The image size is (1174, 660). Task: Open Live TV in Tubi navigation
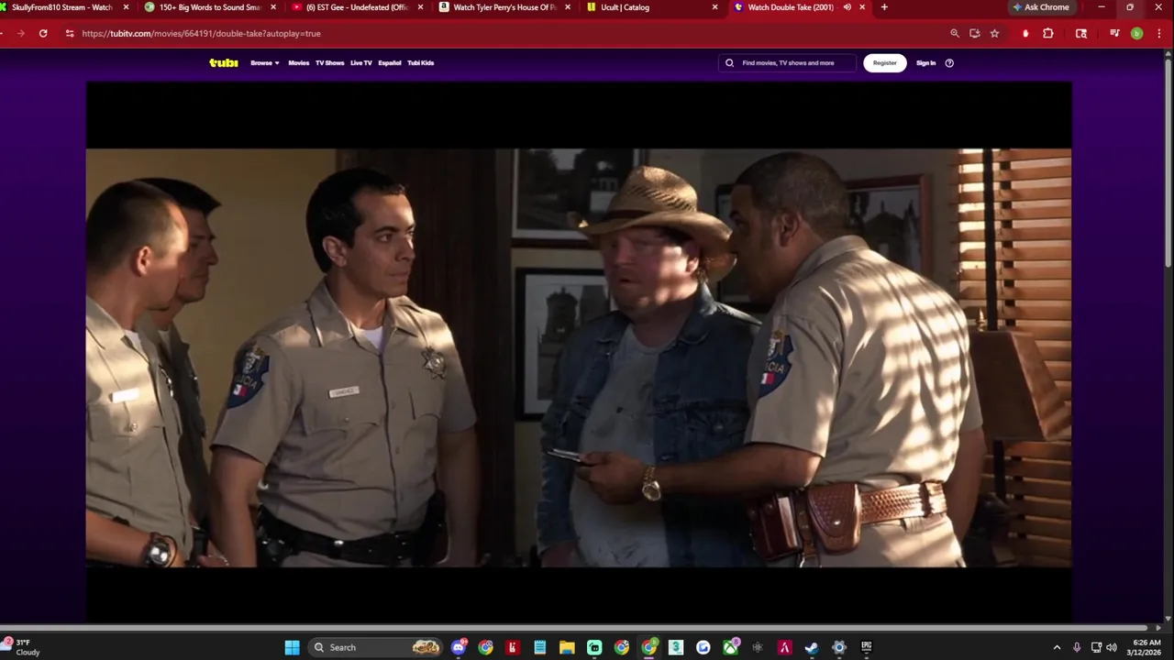point(361,63)
